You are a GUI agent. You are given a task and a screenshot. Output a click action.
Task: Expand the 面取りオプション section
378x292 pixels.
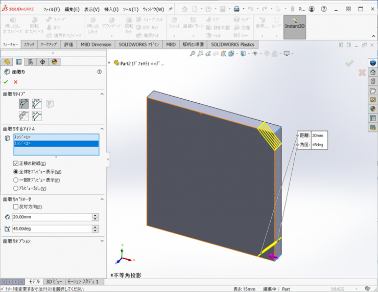tap(102, 241)
